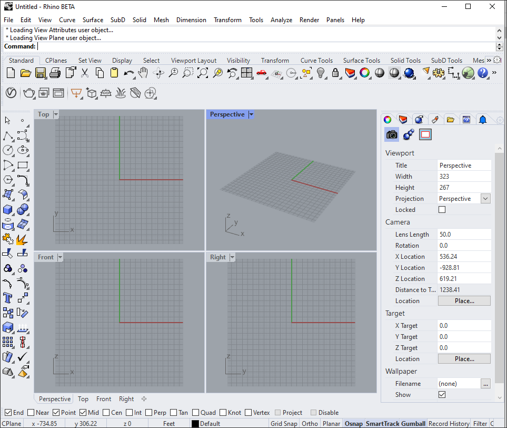Open the Front viewport menu arrow

coord(60,257)
